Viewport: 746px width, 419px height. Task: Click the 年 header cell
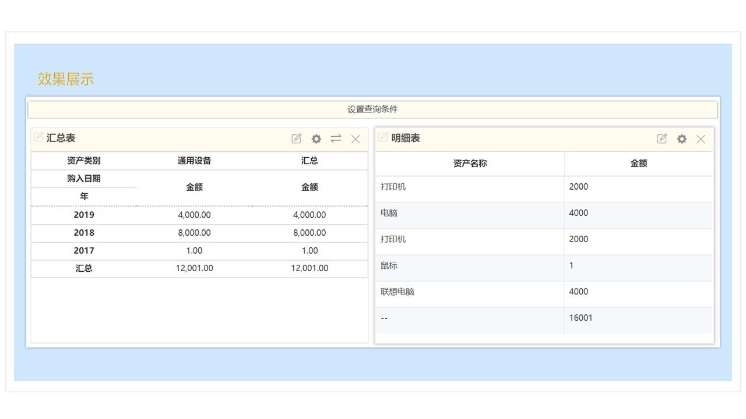84,197
